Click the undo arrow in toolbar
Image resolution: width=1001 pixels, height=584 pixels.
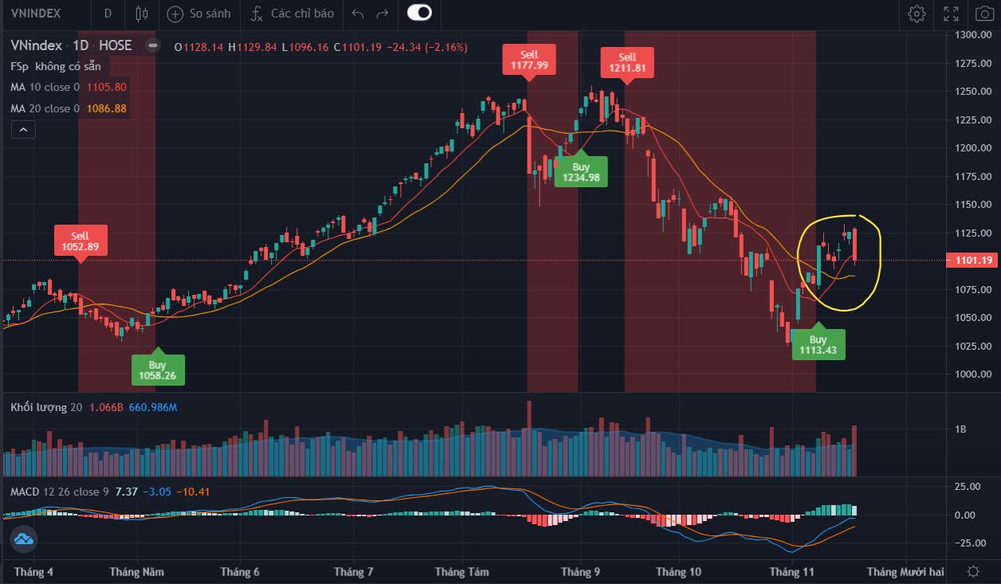pos(358,14)
